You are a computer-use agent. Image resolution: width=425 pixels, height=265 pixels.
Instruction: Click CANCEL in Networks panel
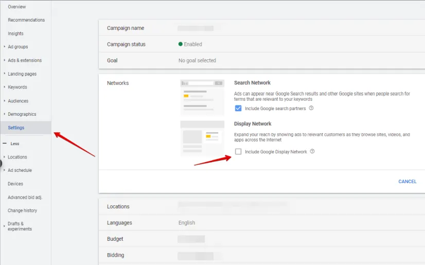pyautogui.click(x=407, y=182)
